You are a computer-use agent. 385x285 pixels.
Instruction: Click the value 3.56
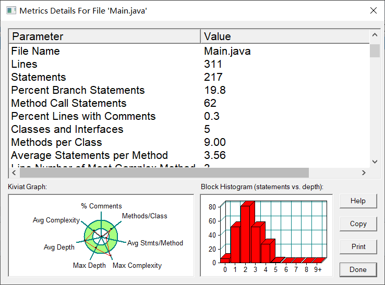click(215, 155)
